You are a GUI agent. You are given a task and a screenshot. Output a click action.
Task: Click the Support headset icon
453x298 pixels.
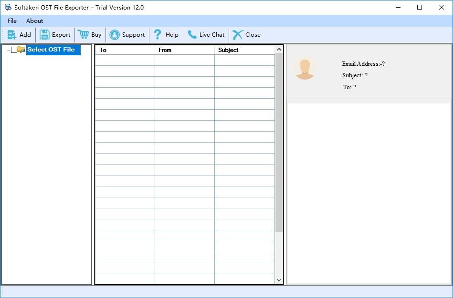coord(115,35)
